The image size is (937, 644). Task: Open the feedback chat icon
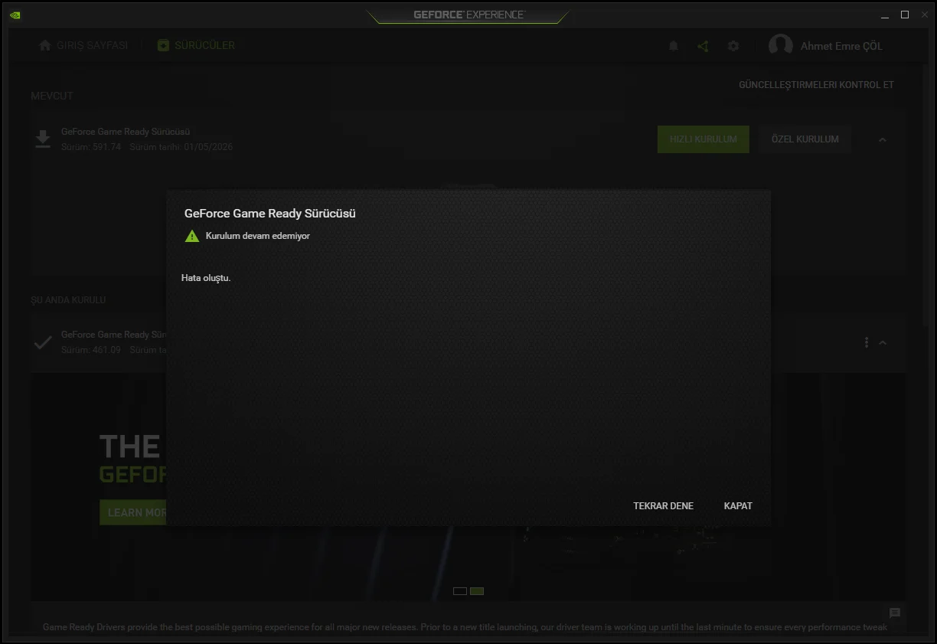click(895, 613)
